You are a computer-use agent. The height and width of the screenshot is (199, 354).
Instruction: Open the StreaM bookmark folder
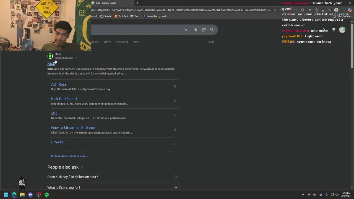point(106,16)
